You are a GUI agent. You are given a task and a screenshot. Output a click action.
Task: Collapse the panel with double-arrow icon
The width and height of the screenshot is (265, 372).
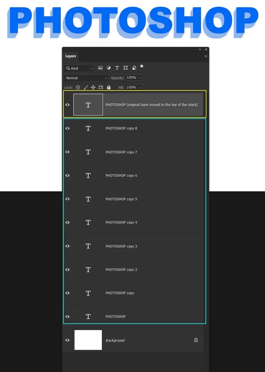coord(200,49)
